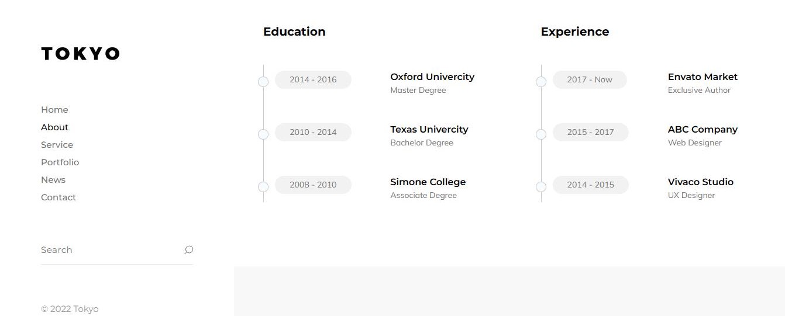
Task: Navigate to Portfolio
Action: pos(60,162)
